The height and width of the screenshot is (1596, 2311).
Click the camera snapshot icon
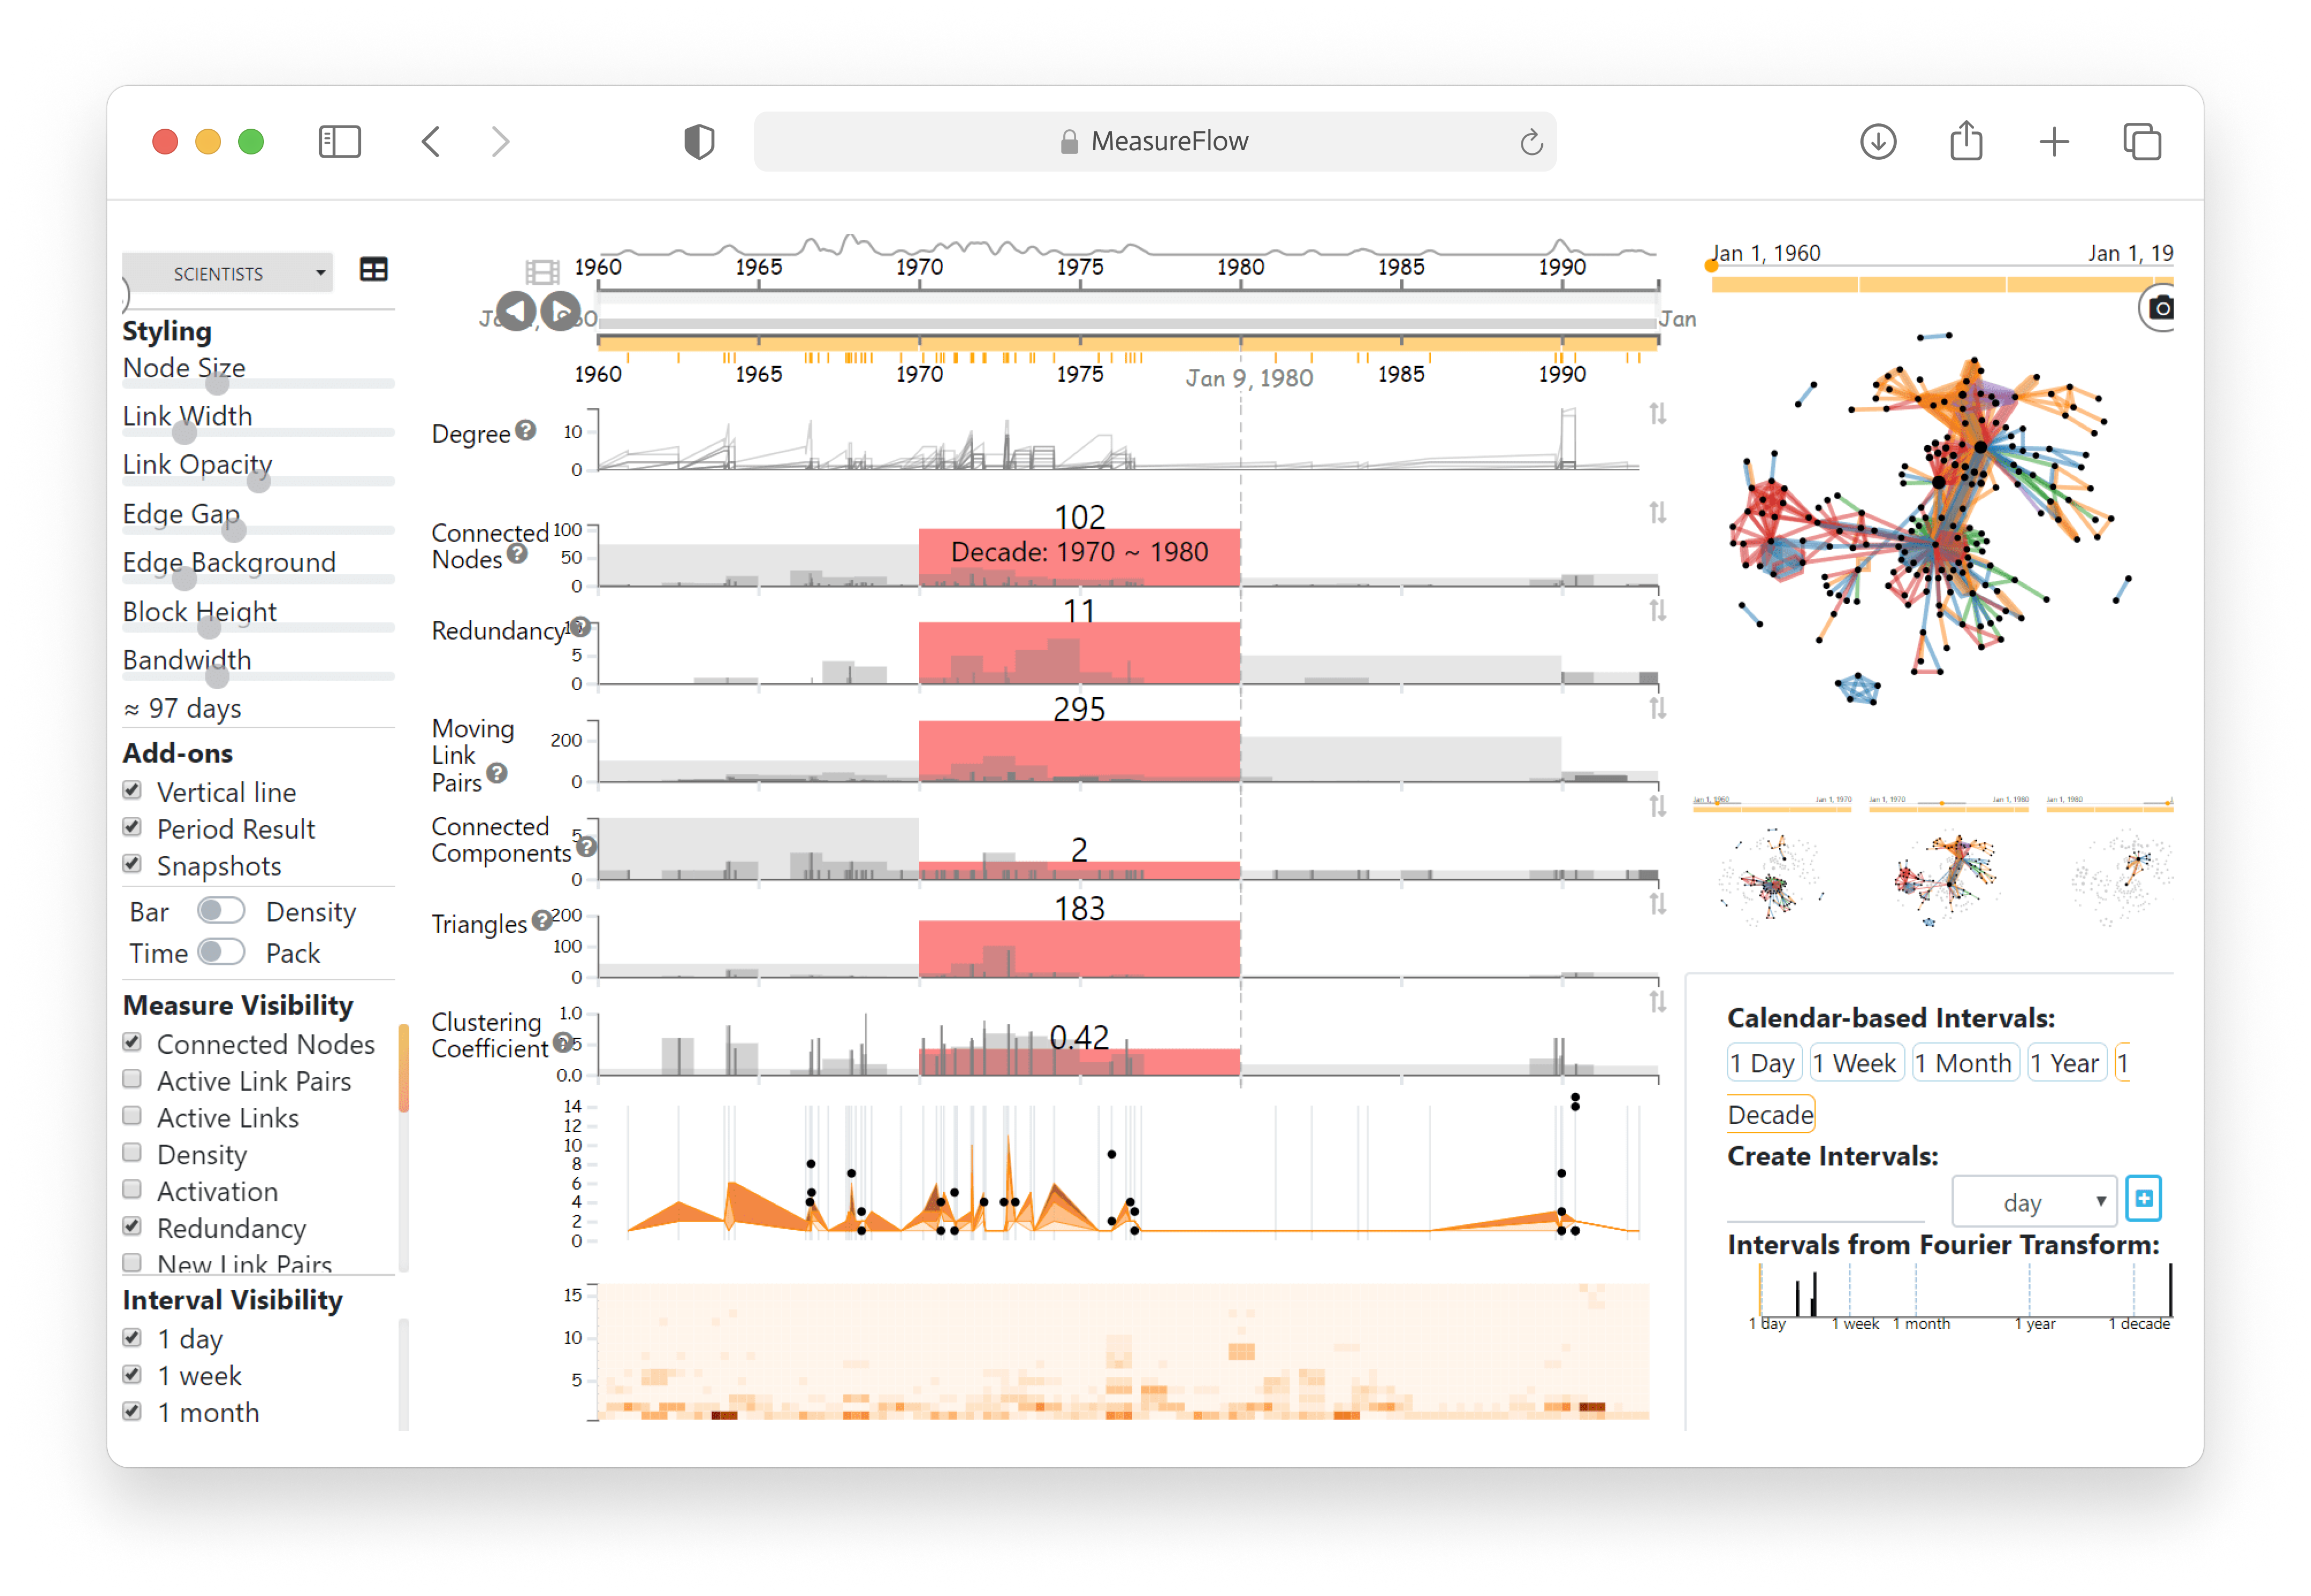[x=2163, y=313]
